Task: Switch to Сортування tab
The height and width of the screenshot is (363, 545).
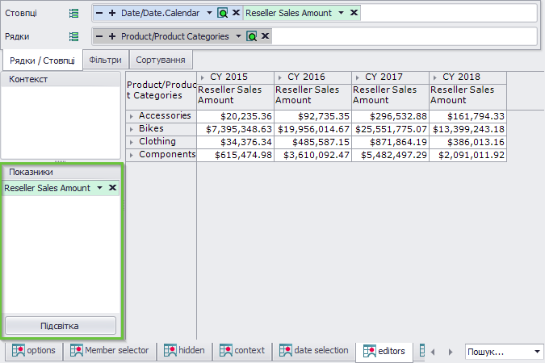Action: [161, 60]
